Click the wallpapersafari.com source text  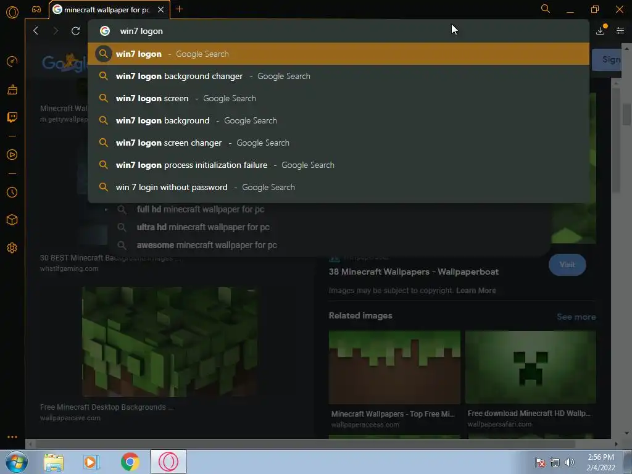499,425
